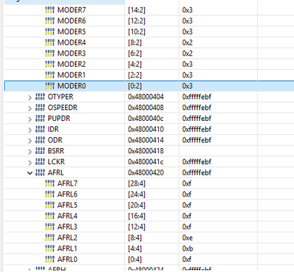Viewport: 294px width, 272px height.
Task: Expand the BSRR register
Action: tap(30, 152)
